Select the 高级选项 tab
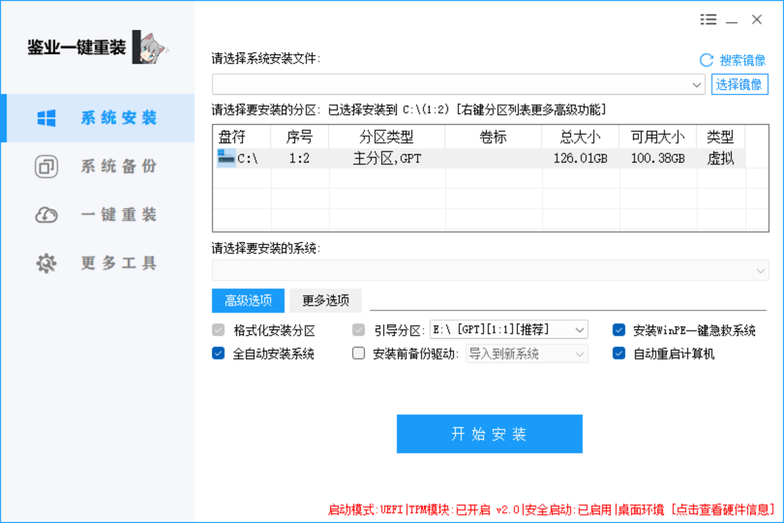Viewport: 784px width, 523px height. (x=248, y=300)
